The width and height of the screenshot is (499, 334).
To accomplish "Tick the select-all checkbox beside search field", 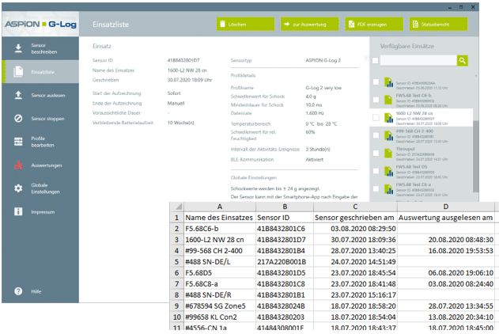I will pos(375,60).
